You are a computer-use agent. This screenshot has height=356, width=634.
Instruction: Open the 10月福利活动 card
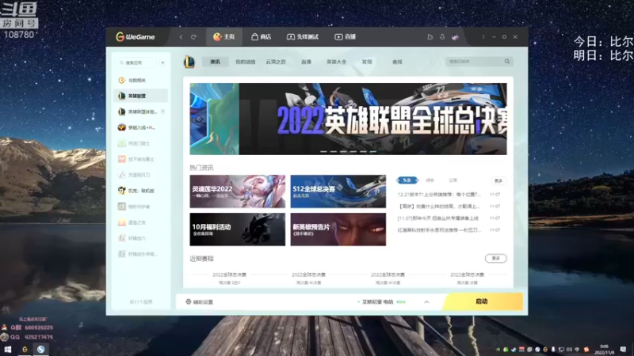point(237,229)
